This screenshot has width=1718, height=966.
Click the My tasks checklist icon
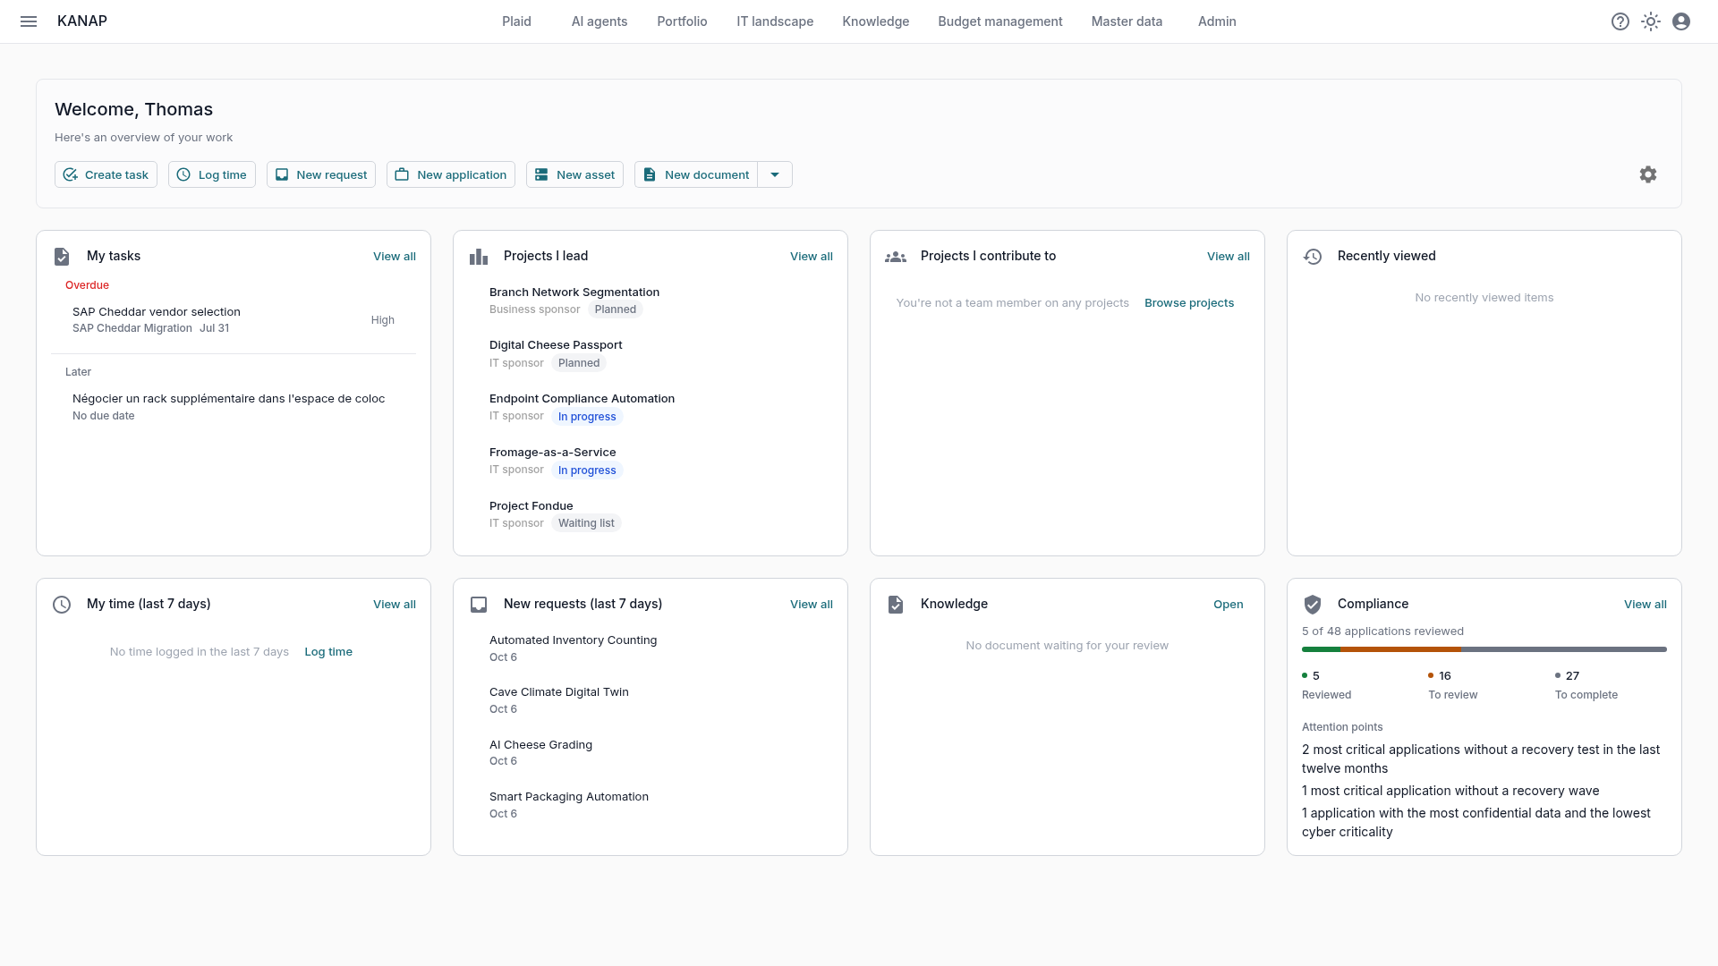point(62,257)
